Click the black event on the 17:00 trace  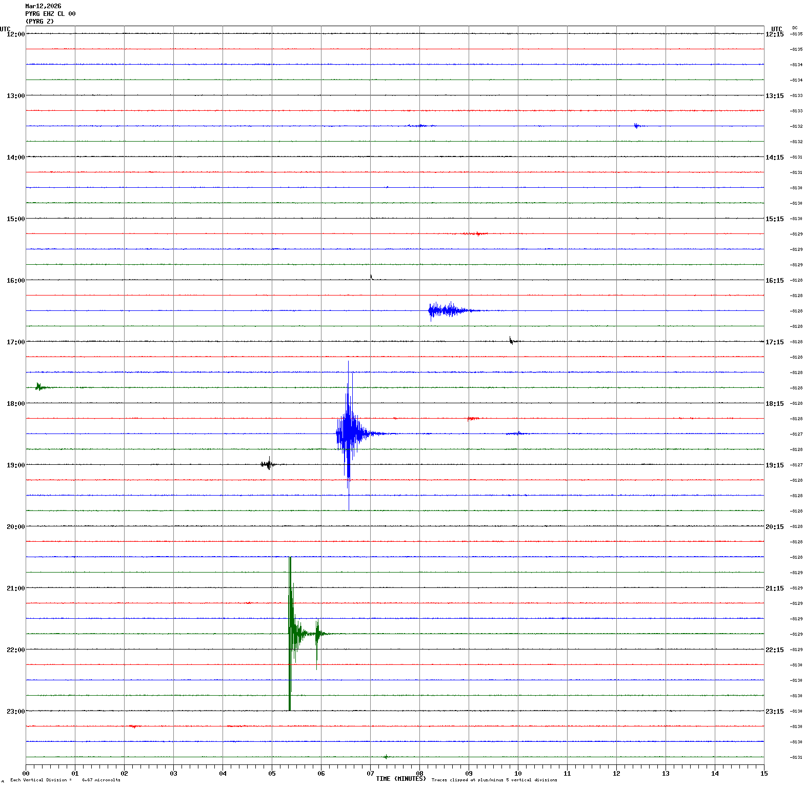(x=511, y=341)
